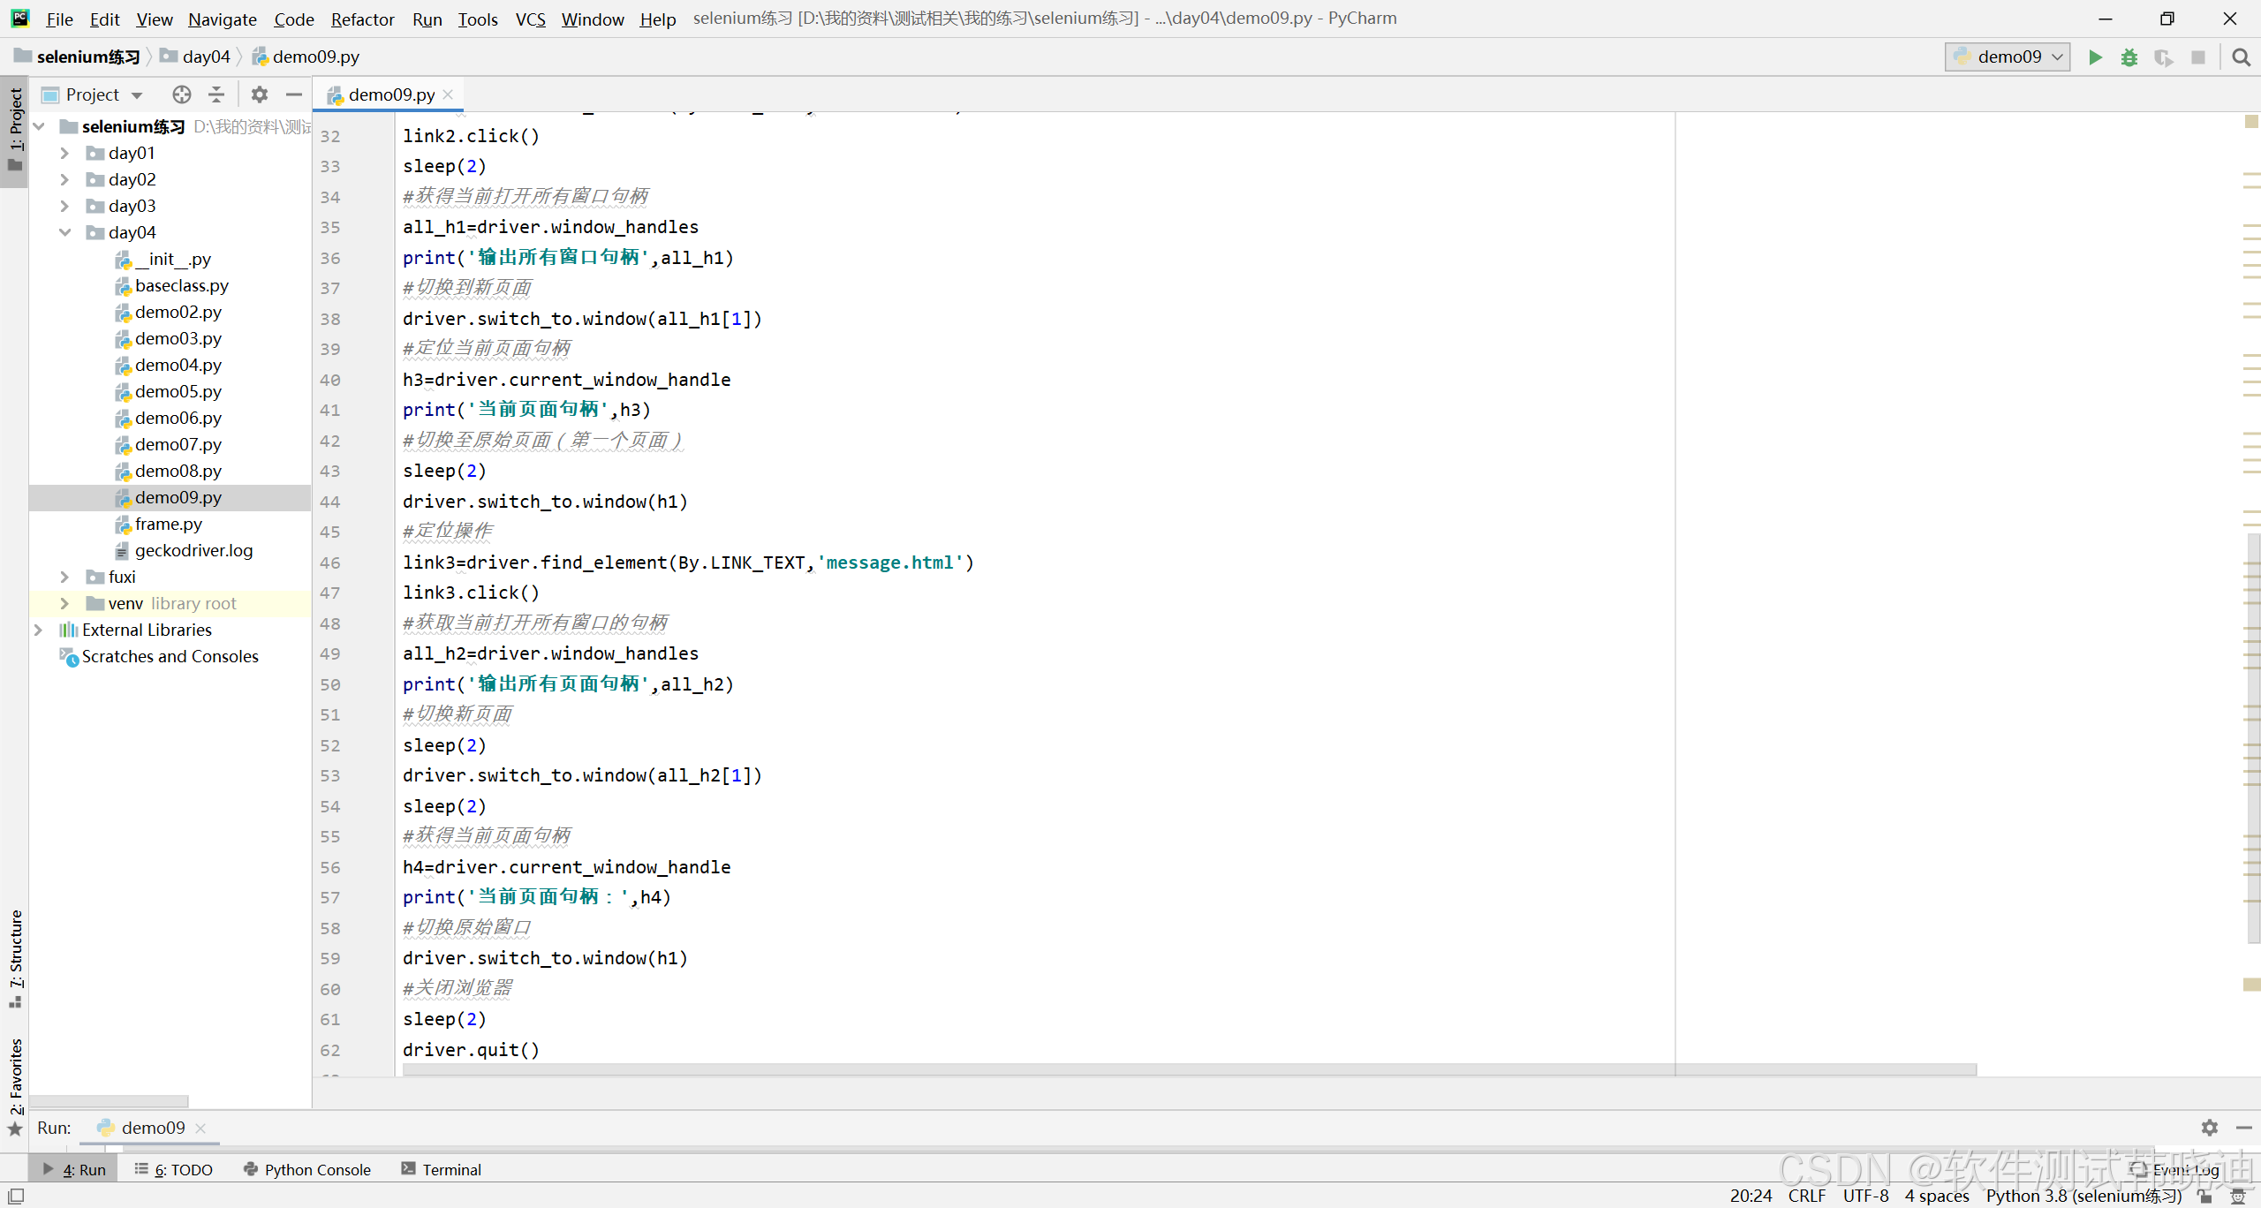Expand the fuxi folder
Viewport: 2261px width, 1208px height.
point(64,577)
